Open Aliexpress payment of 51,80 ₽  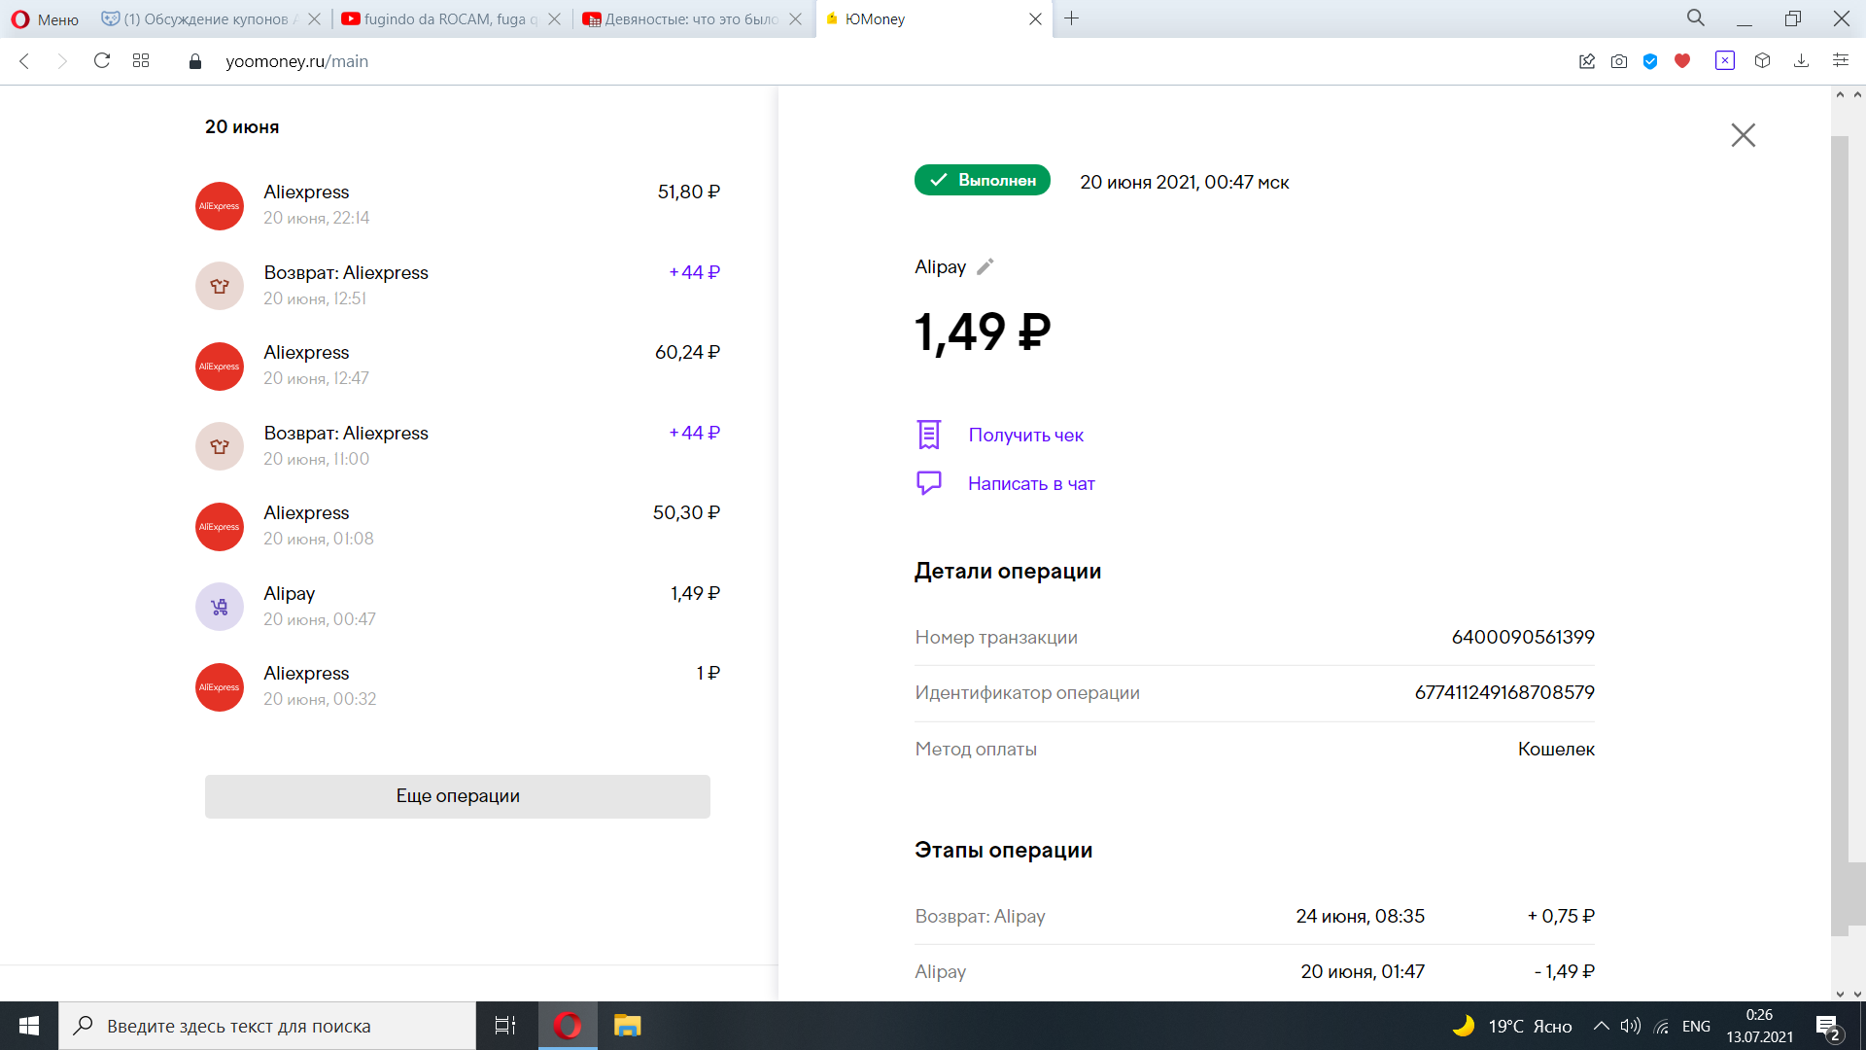[458, 205]
